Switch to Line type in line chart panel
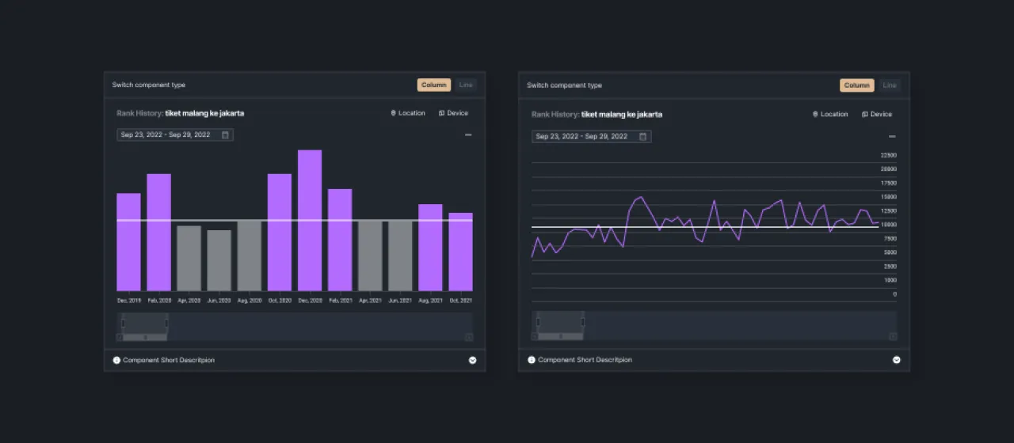The height and width of the screenshot is (443, 1014). 890,85
